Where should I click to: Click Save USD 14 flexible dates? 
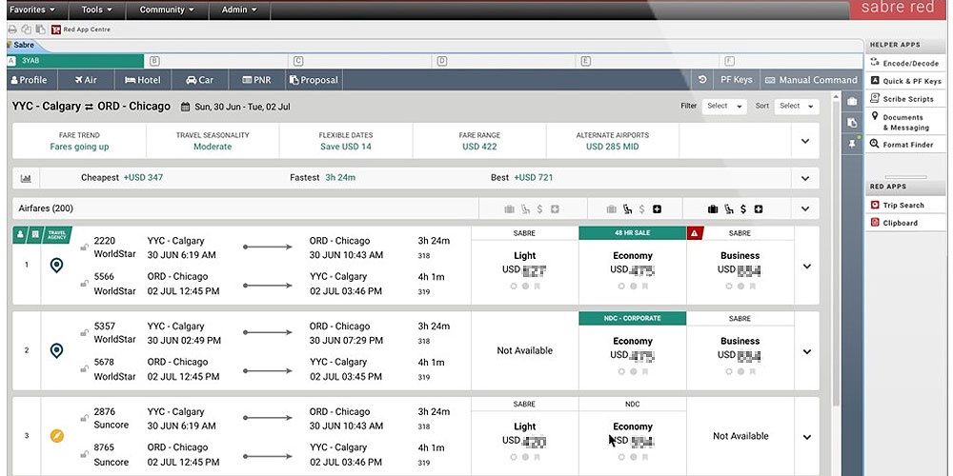346,147
